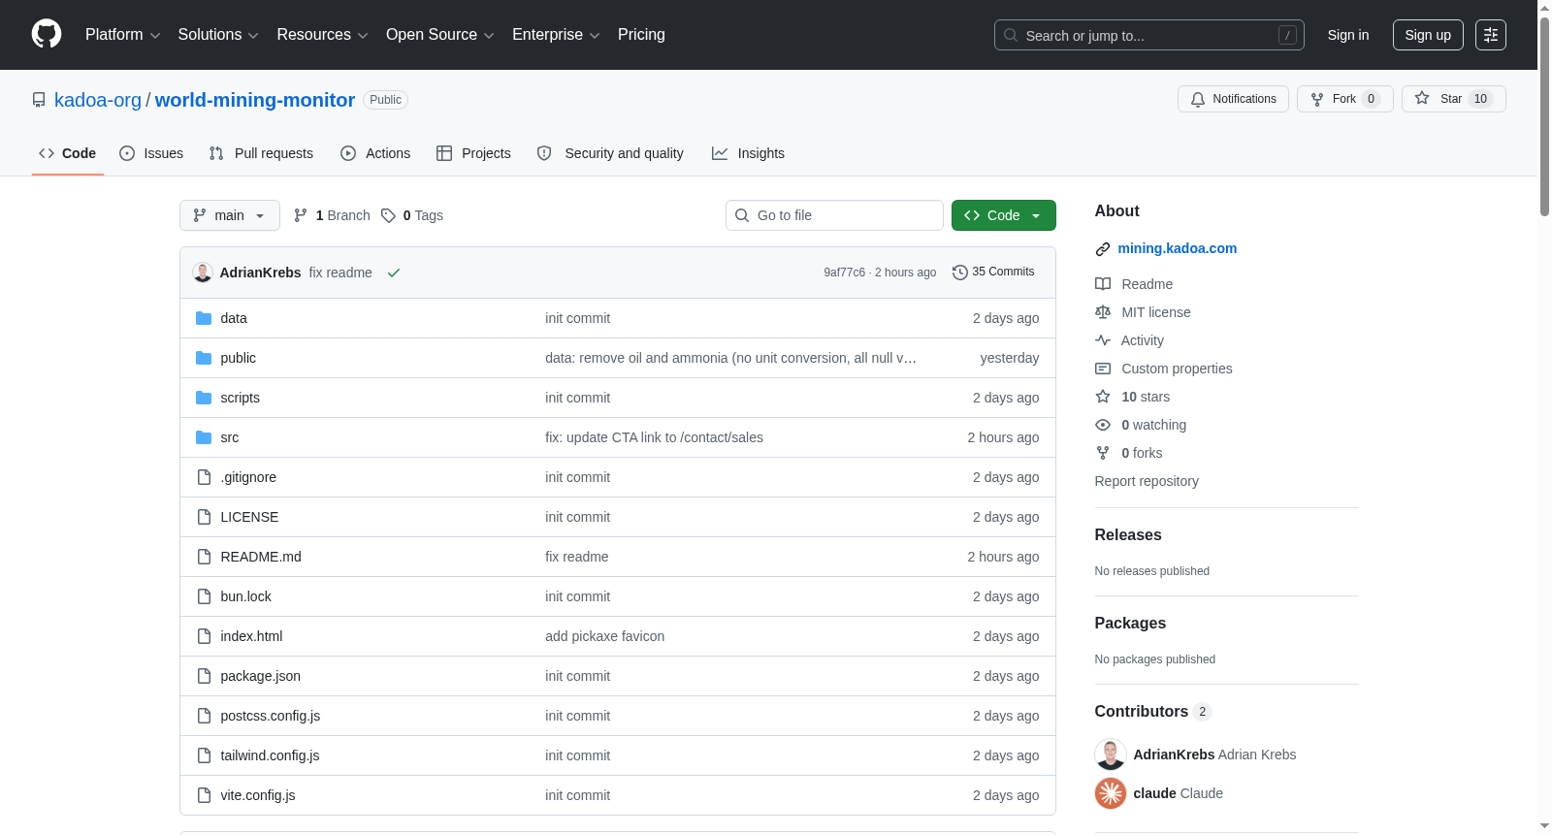Click the Readme book icon in About
1552x835 pixels.
coord(1103,284)
